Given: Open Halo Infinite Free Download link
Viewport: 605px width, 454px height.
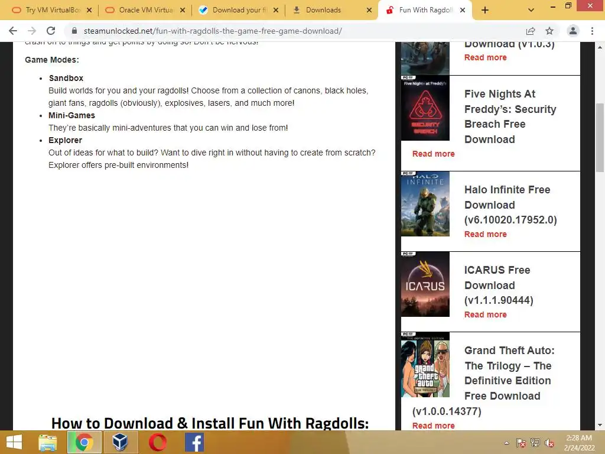Looking at the screenshot, I should pyautogui.click(x=510, y=205).
